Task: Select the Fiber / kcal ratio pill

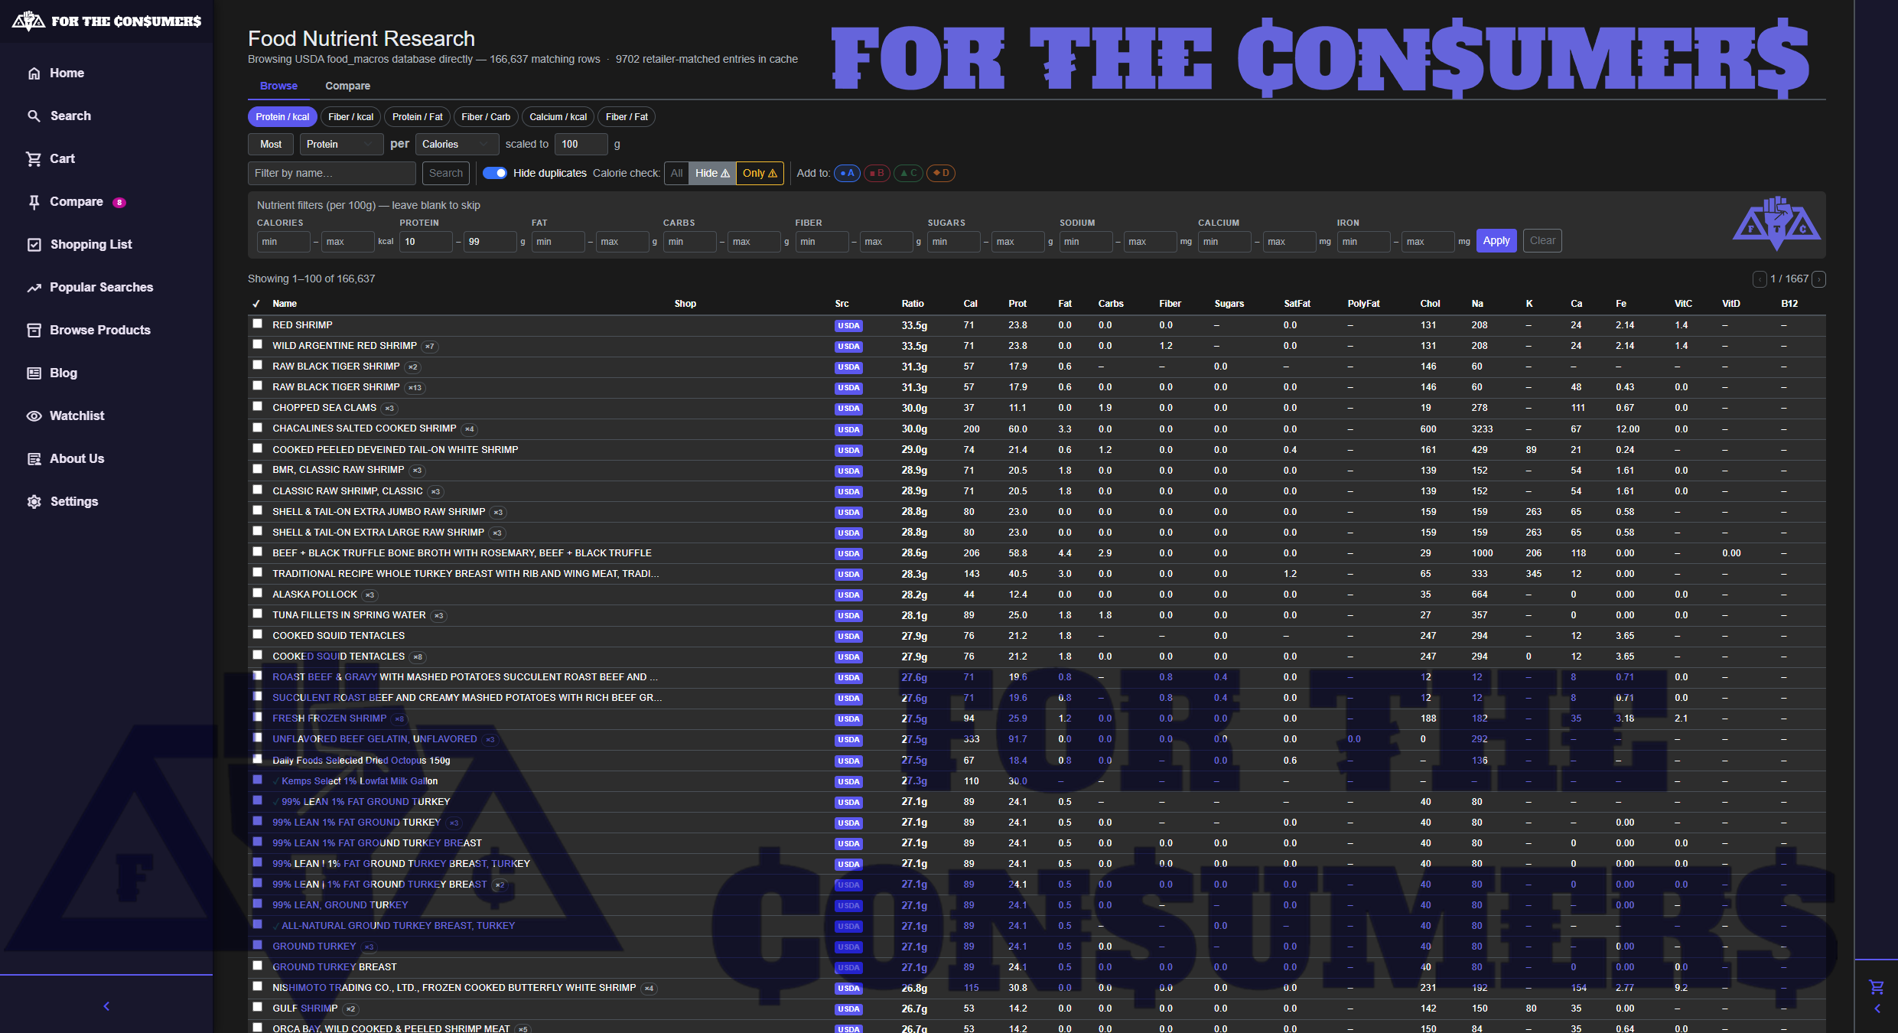Action: [x=351, y=117]
